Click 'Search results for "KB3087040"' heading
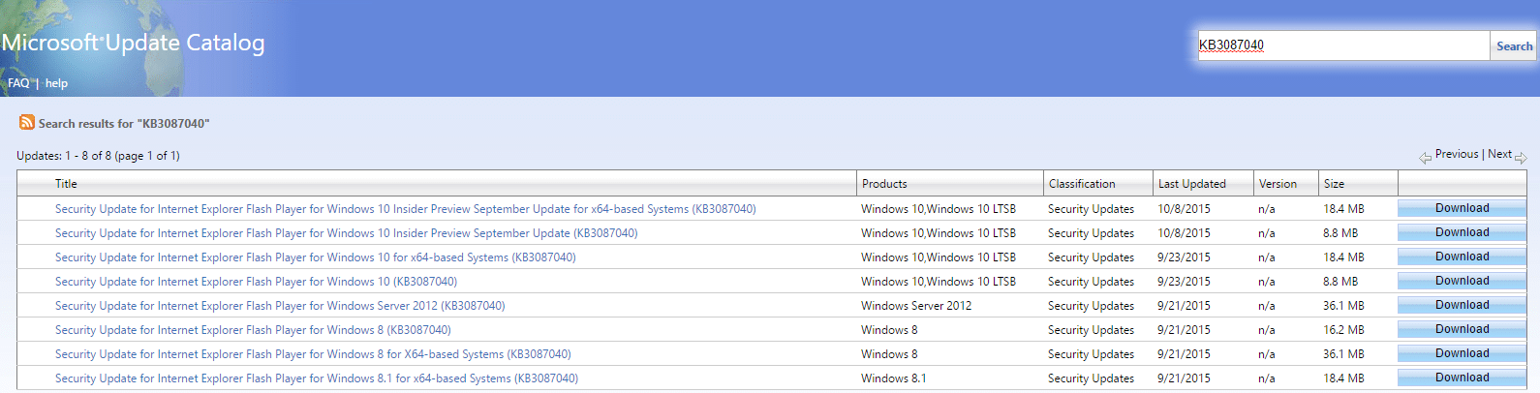The height and width of the screenshot is (393, 1540). (124, 124)
